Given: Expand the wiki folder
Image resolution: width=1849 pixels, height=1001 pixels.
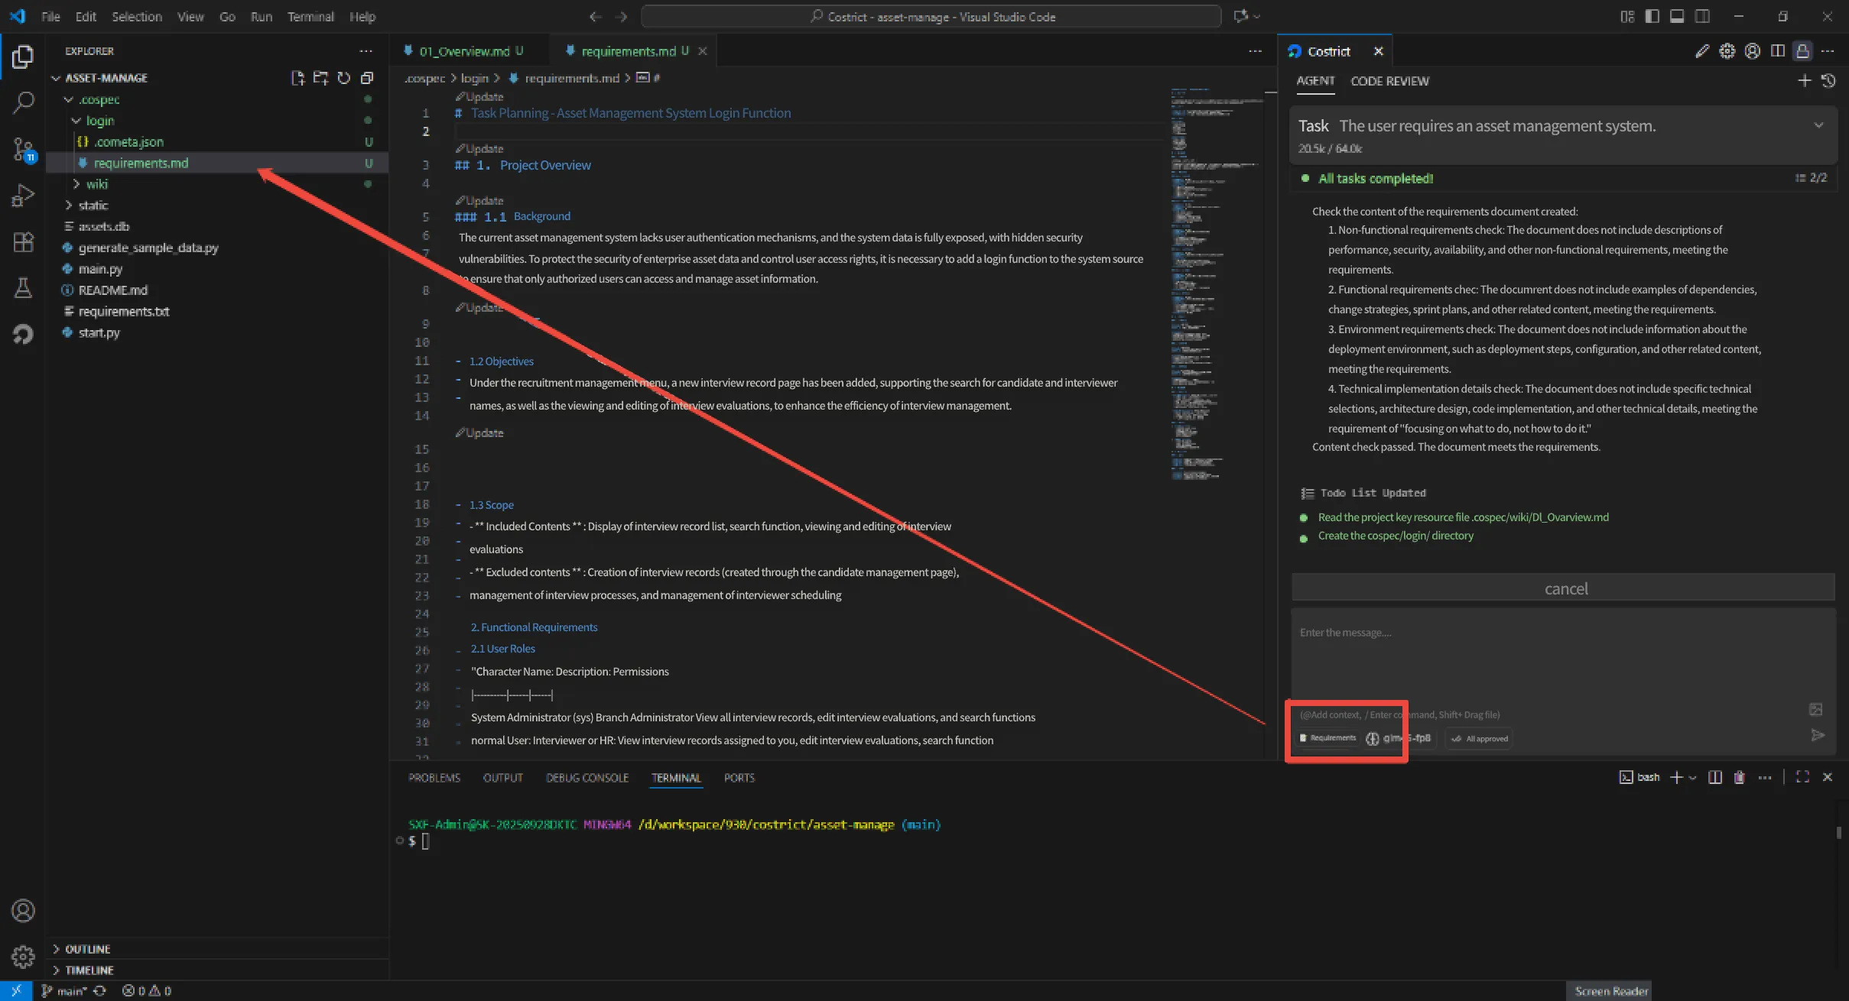Looking at the screenshot, I should (x=76, y=184).
